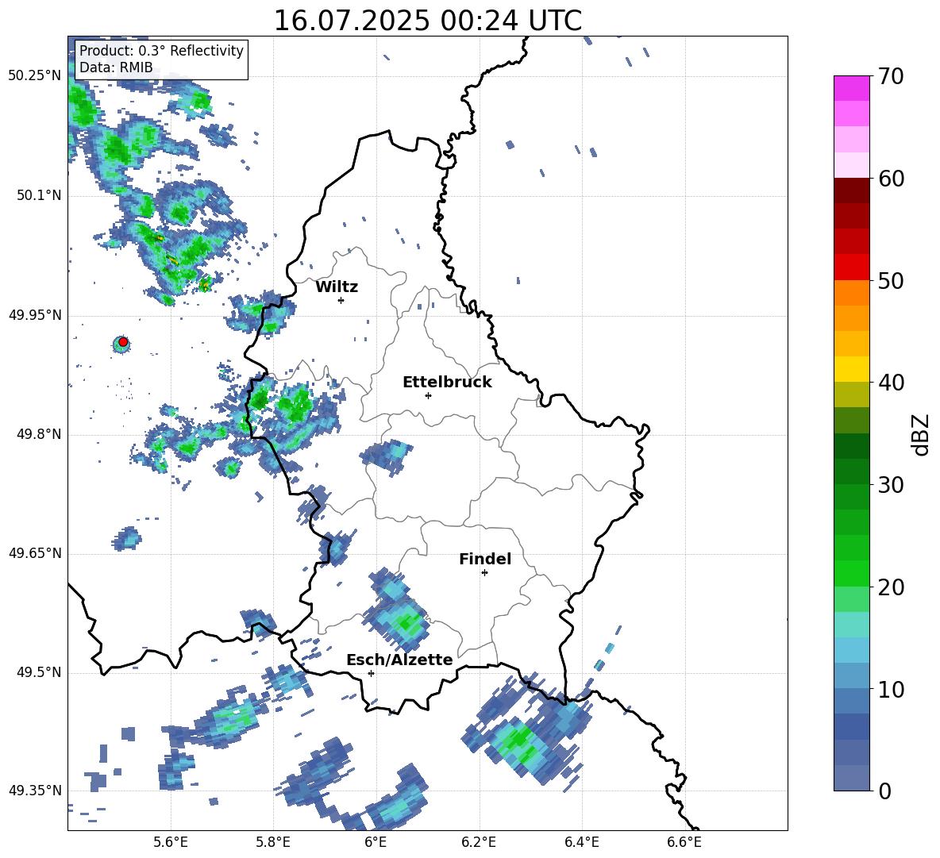Click the 50.25°N latitude label
The image size is (940, 858).
[x=35, y=76]
